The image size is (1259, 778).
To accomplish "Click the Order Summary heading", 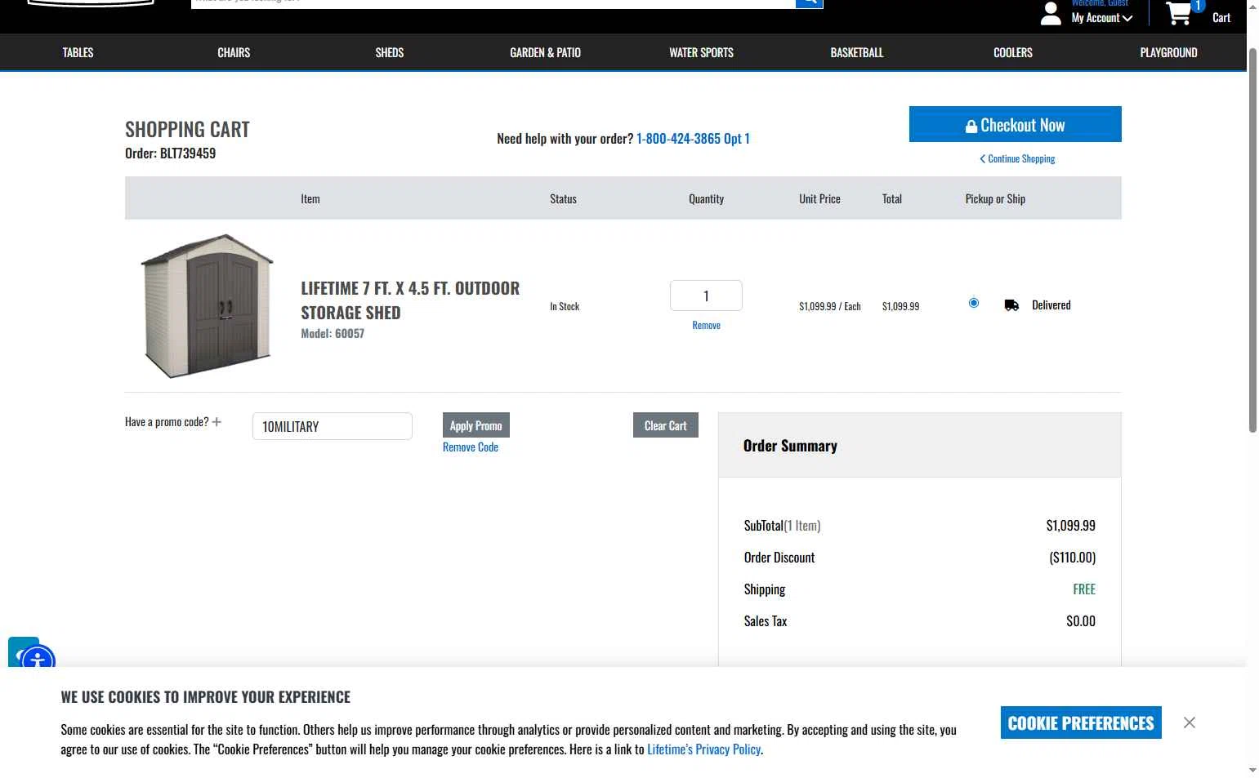I will click(790, 446).
